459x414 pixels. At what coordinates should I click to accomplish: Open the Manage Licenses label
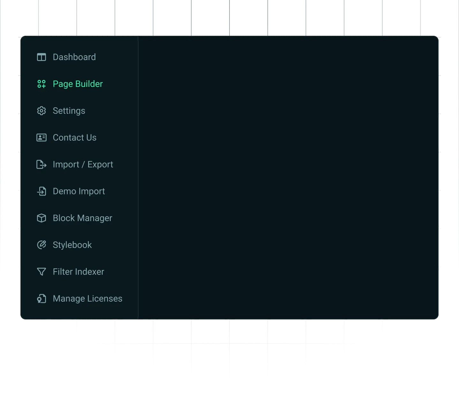[x=87, y=299]
